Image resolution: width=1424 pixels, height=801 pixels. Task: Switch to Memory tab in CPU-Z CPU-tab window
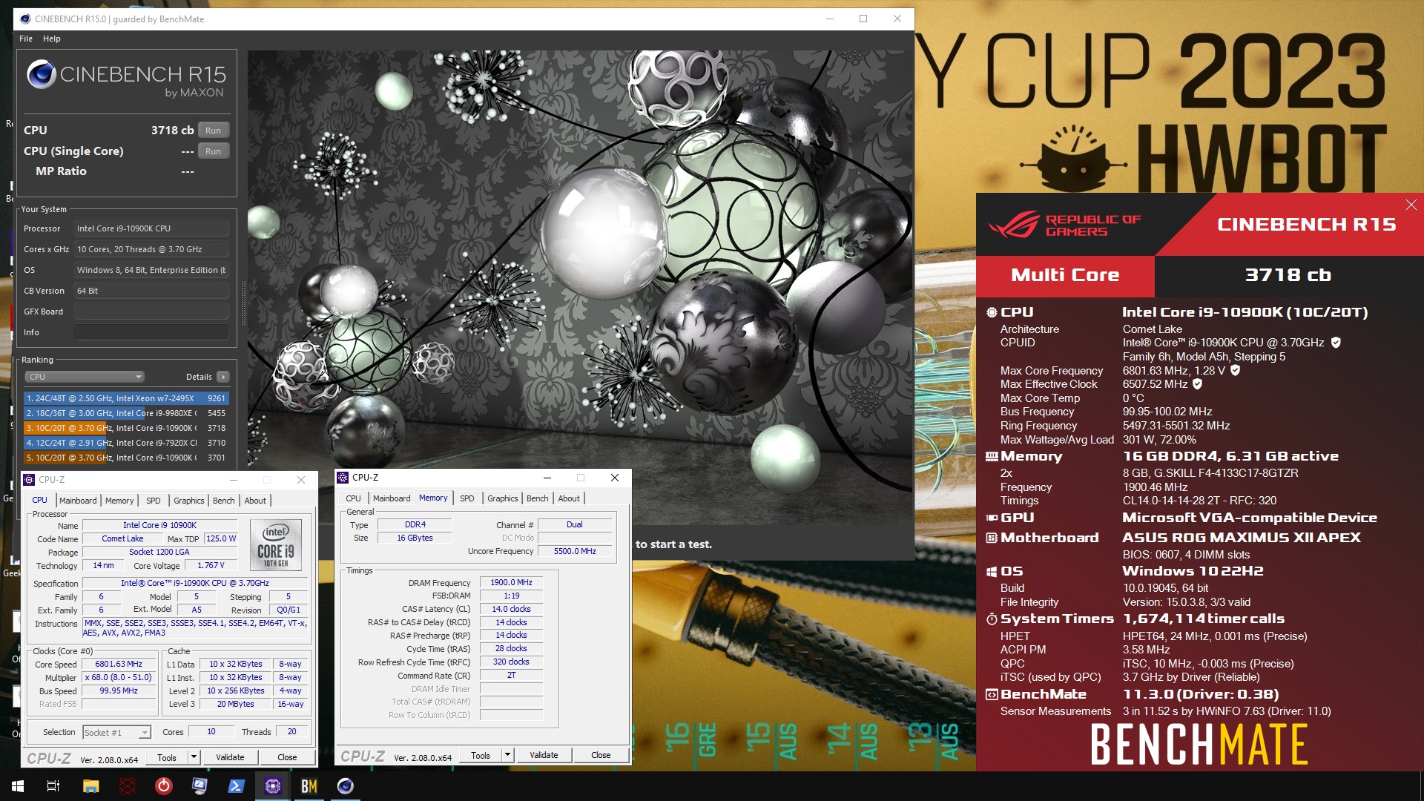point(119,501)
